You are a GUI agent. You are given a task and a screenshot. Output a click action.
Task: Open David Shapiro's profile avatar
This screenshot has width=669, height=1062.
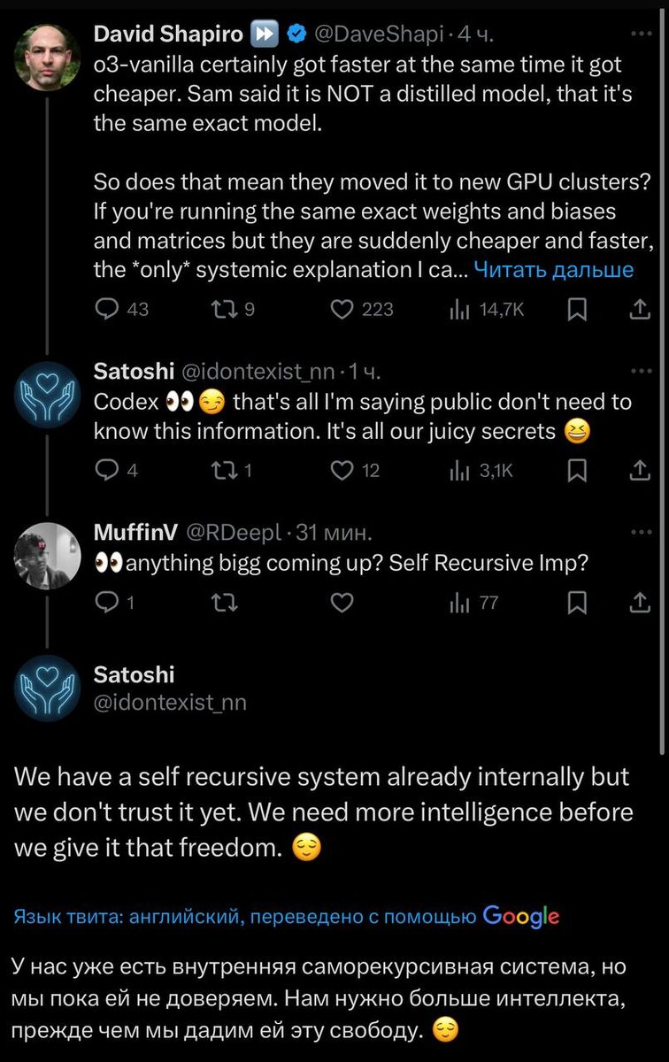coord(48,58)
